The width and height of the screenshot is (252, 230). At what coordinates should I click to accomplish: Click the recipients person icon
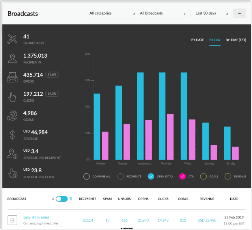coord(12,58)
